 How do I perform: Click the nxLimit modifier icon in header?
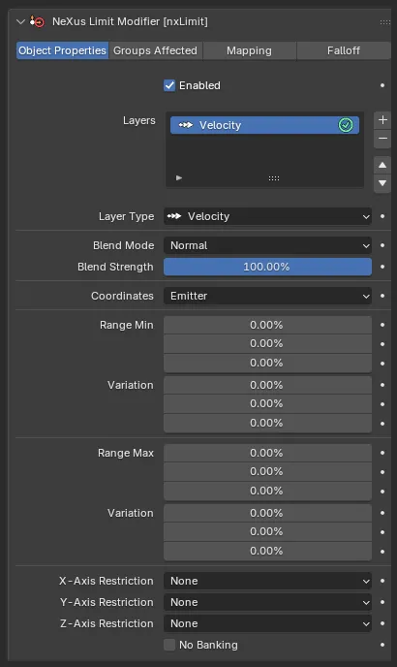point(37,21)
